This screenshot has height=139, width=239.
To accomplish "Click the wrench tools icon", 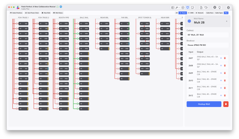I will coord(177,7).
